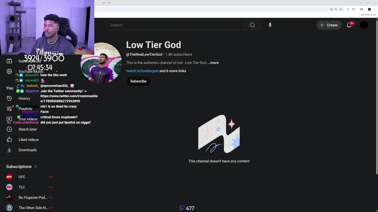Click the page vertical scrollbar
Screen dimensions: 378x212
pyautogui.click(x=377, y=97)
